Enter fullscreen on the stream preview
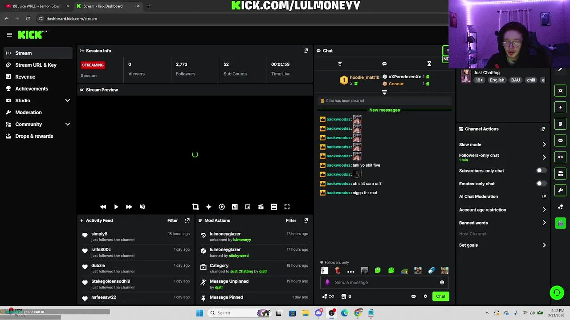This screenshot has height=320, width=570. click(x=287, y=207)
